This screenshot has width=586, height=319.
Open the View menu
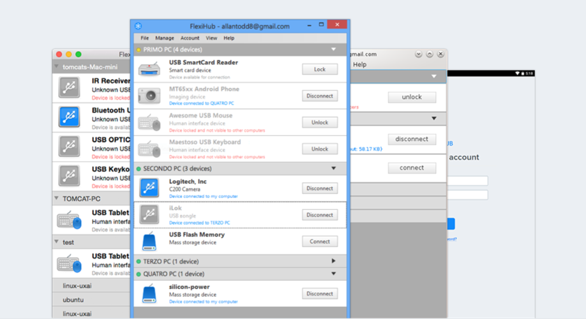pyautogui.click(x=211, y=38)
